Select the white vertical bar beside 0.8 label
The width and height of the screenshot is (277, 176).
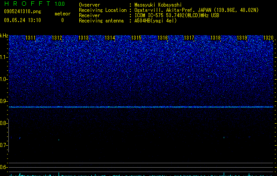(x=8, y=136)
